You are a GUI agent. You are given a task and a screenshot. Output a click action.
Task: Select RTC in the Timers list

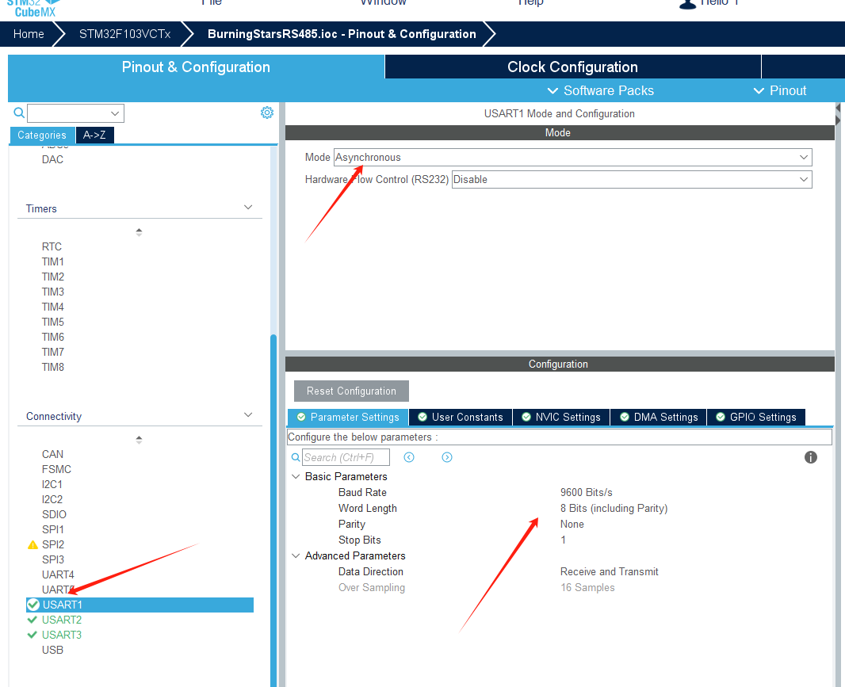(x=52, y=246)
